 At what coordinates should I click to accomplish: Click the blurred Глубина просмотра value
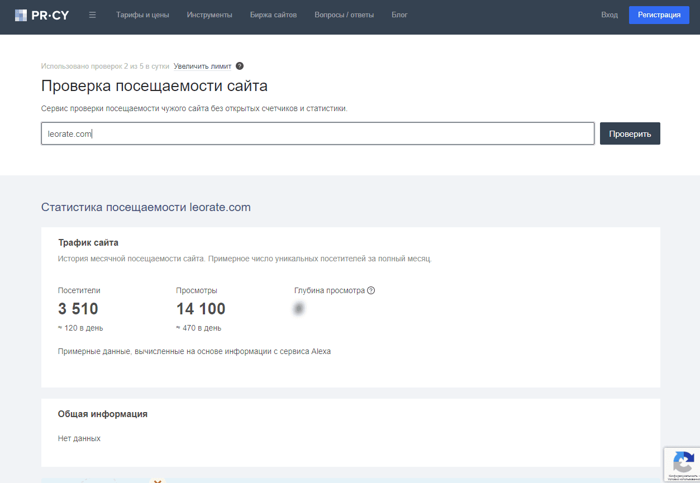[299, 309]
